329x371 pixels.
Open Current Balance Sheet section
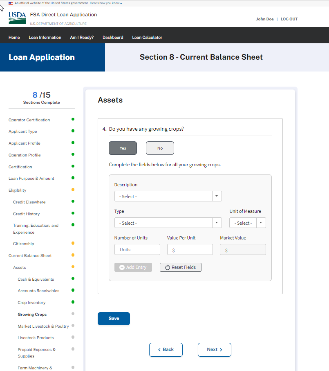tap(30, 255)
